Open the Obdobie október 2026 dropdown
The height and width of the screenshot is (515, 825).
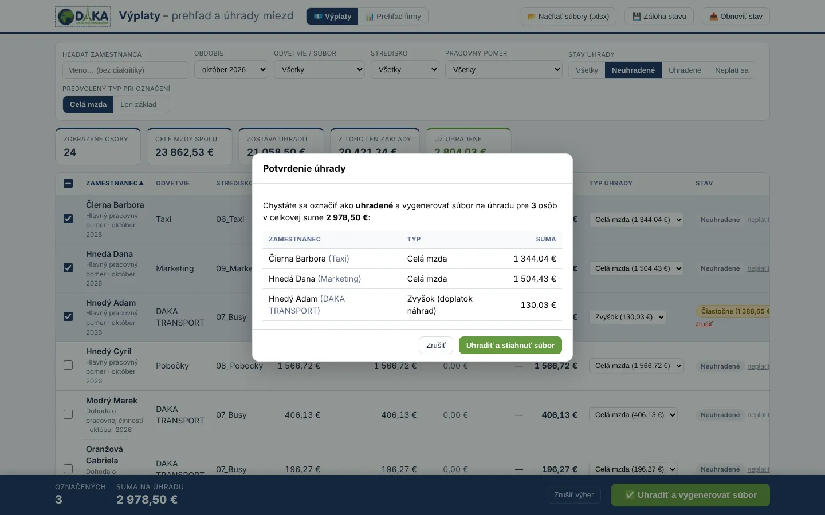[x=231, y=70]
